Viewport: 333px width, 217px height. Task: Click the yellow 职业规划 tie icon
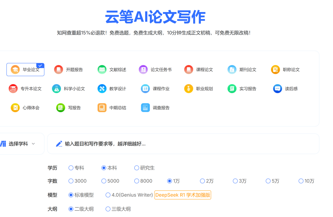[189, 89]
